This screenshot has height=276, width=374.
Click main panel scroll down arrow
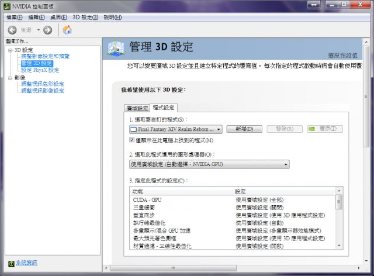(x=366, y=261)
